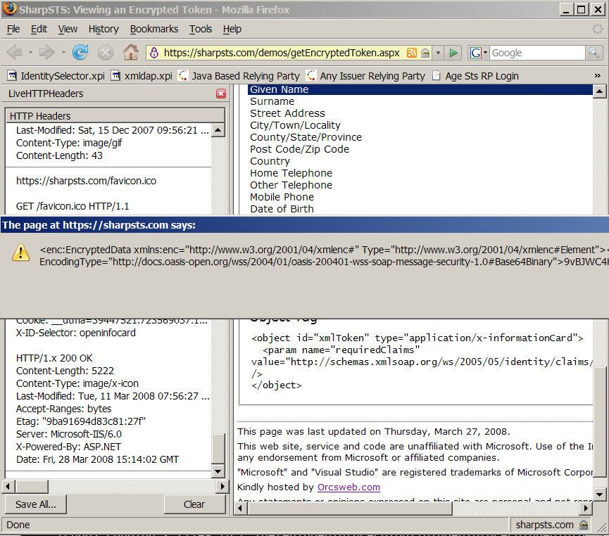This screenshot has height=536, width=609.
Task: Select Date of Birth in the claims list
Action: click(x=282, y=209)
